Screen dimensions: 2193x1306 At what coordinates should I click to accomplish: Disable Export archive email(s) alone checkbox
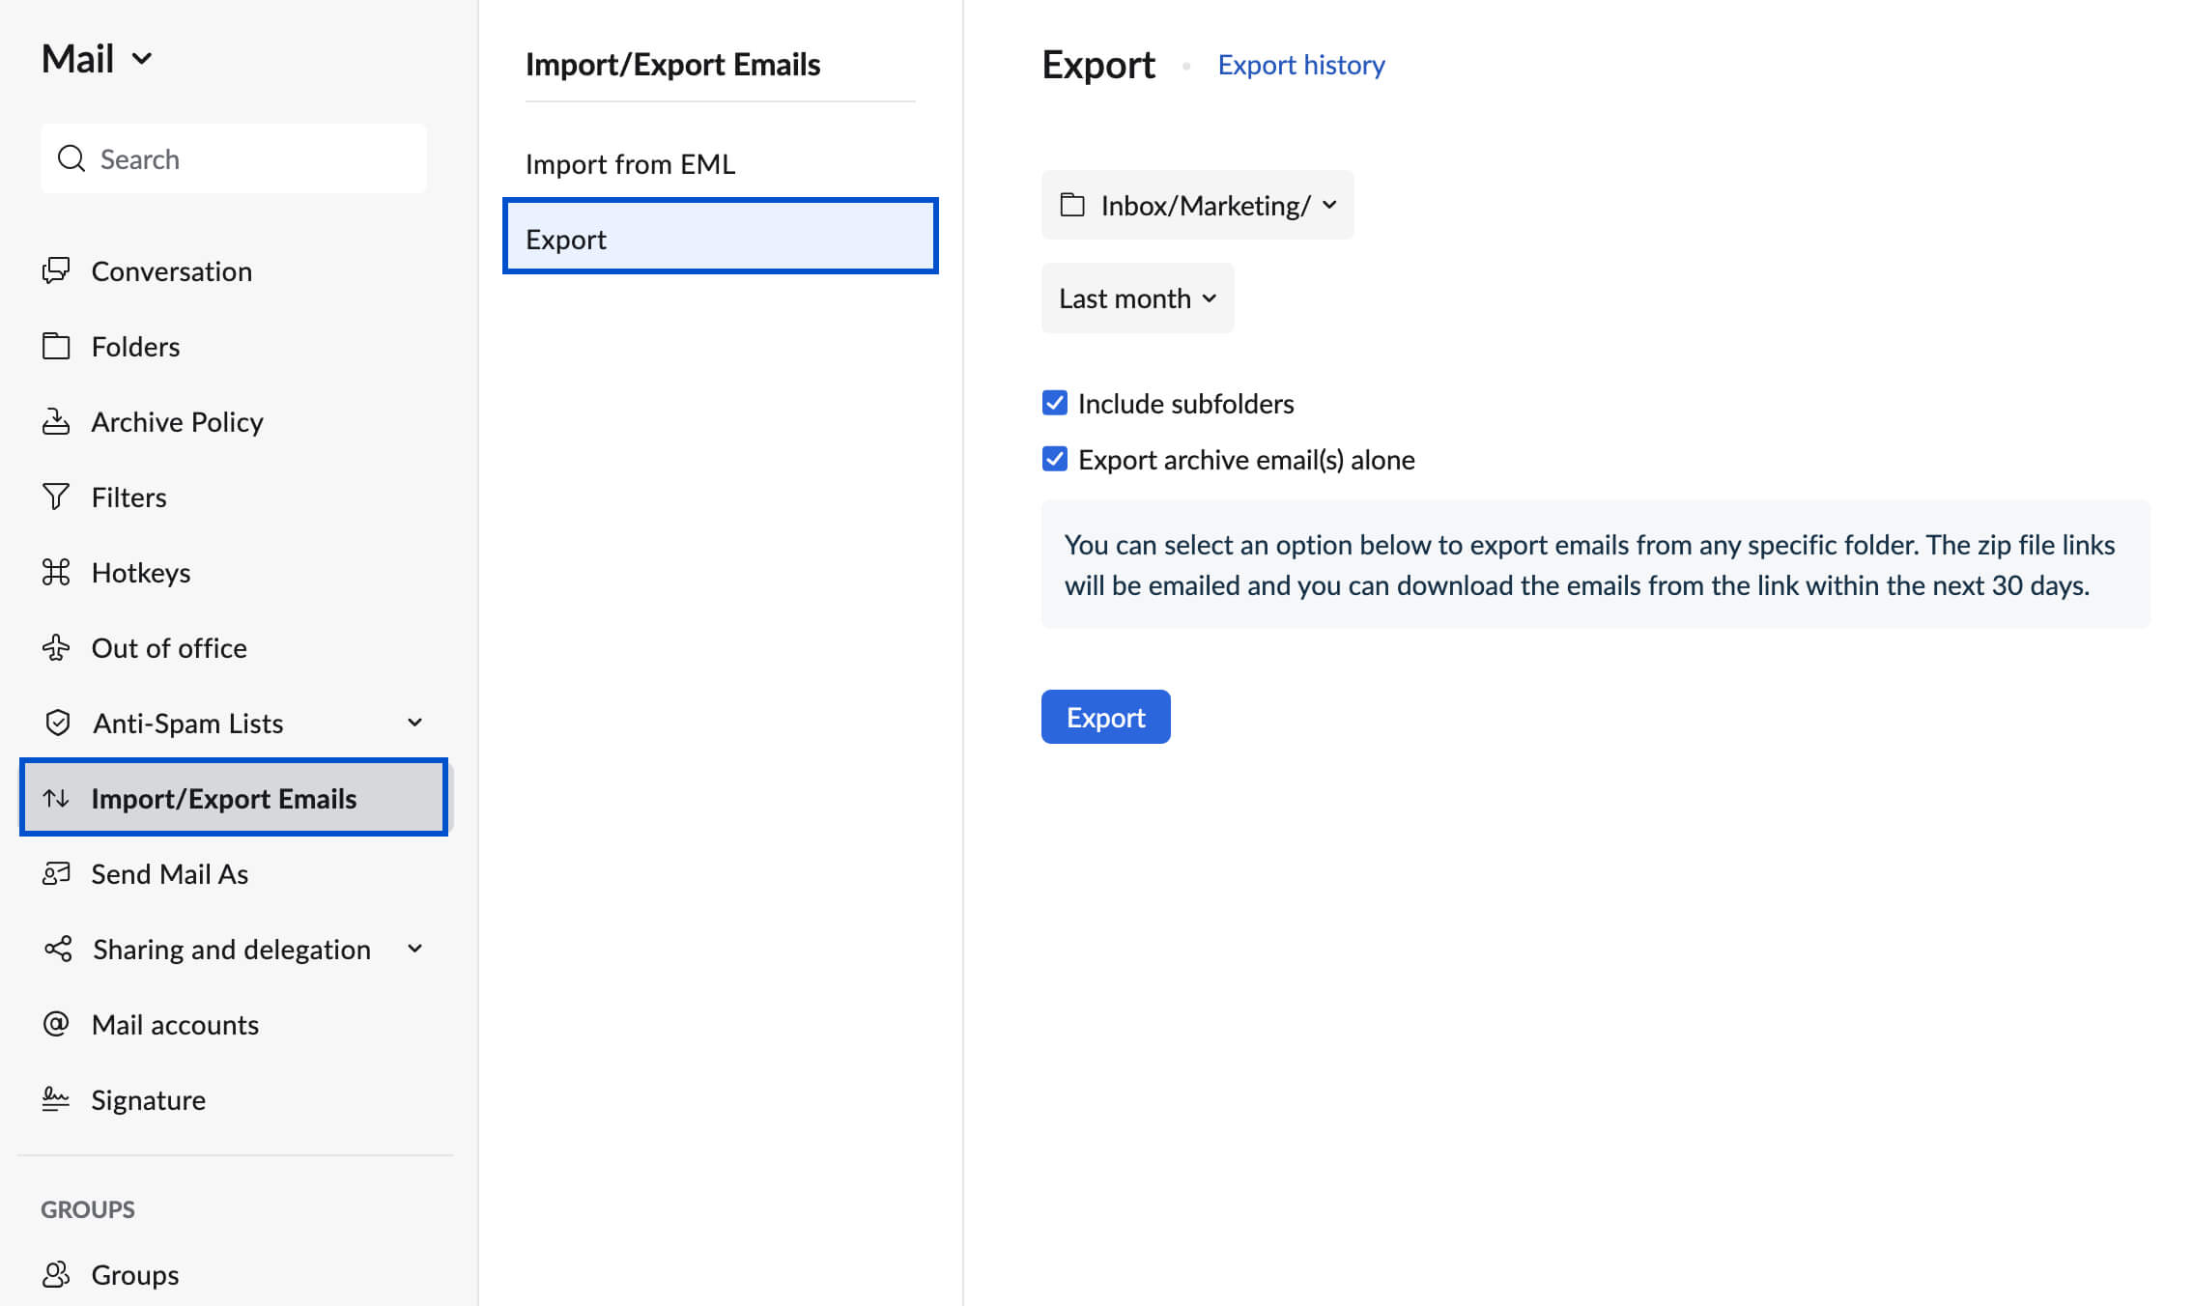1055,457
